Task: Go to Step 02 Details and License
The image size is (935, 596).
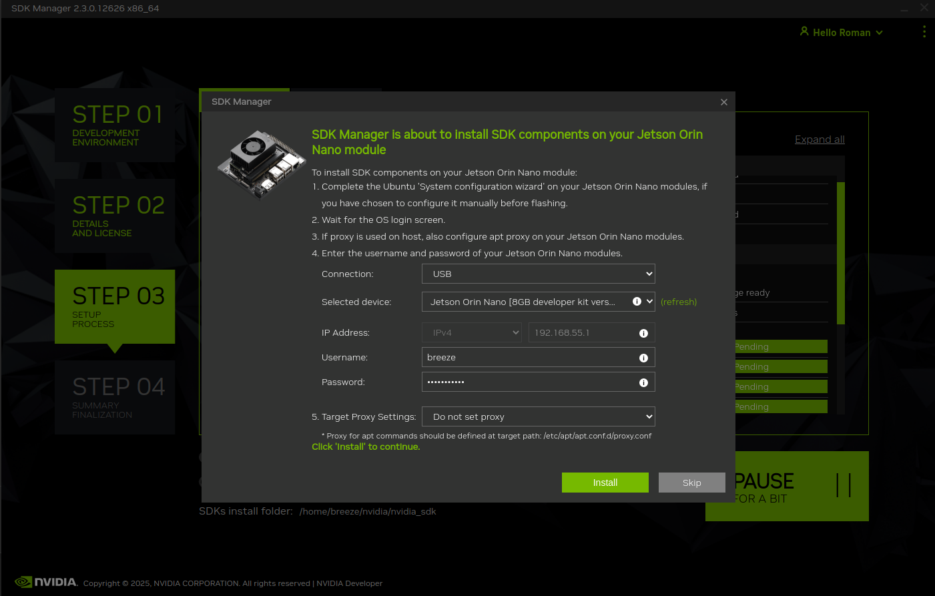Action: tap(115, 216)
